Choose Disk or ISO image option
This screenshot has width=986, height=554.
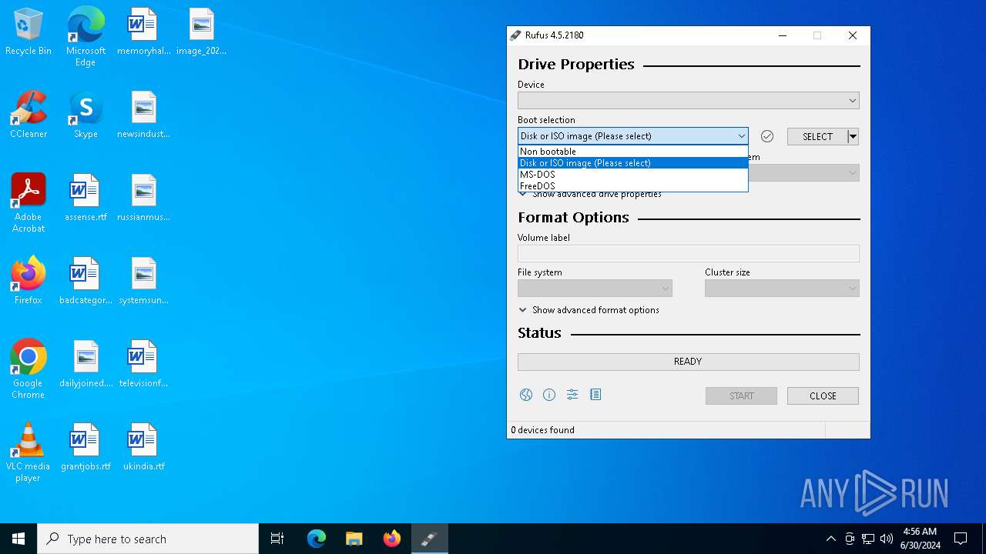[x=633, y=163]
